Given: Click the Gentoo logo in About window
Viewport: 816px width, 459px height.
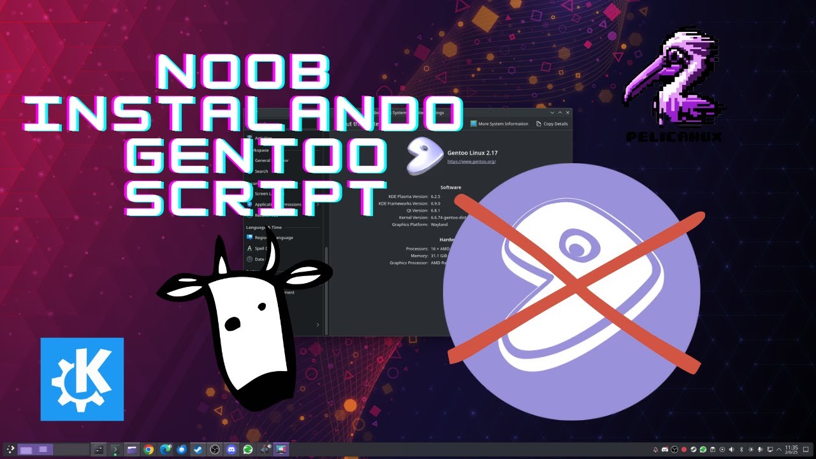Looking at the screenshot, I should (425, 156).
